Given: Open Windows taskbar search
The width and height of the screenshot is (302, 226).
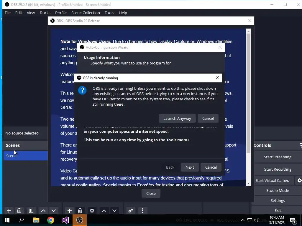Looking at the screenshot, I should tap(21, 220).
